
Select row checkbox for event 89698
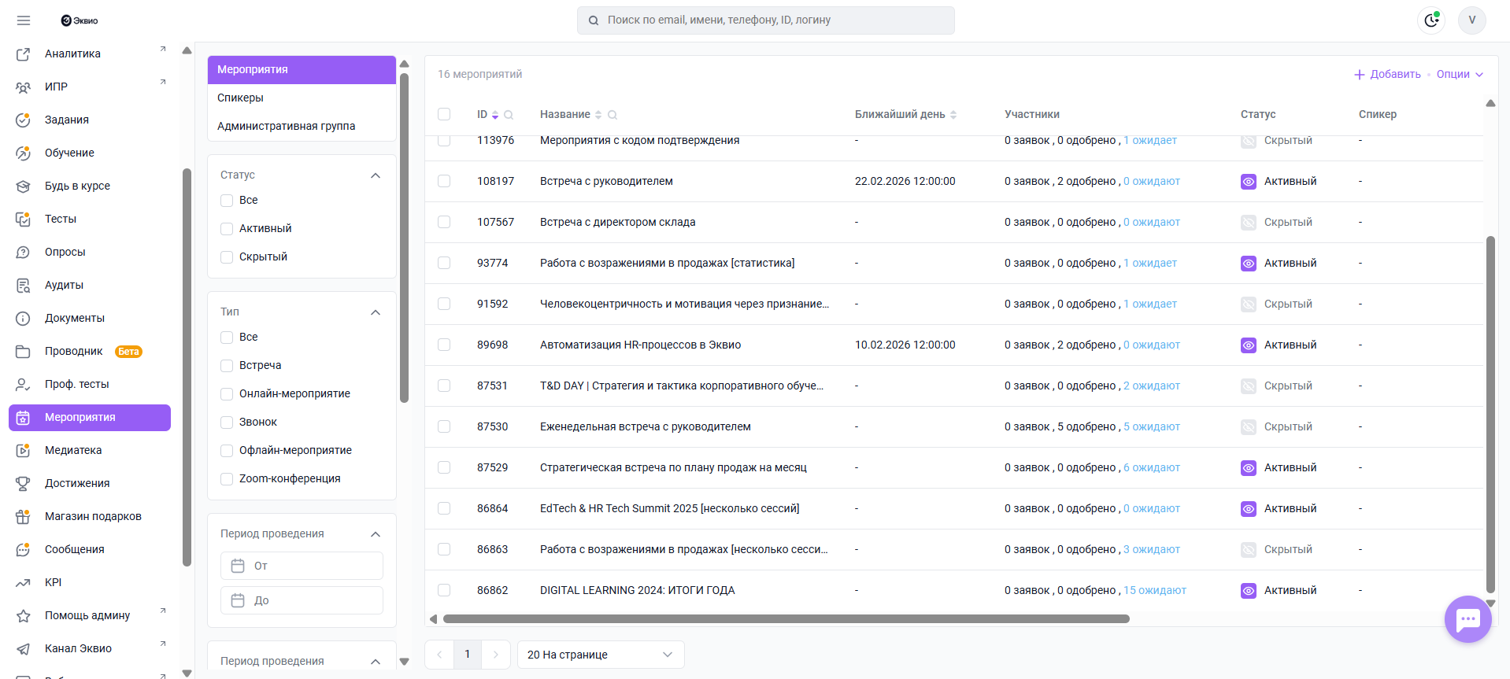(444, 345)
